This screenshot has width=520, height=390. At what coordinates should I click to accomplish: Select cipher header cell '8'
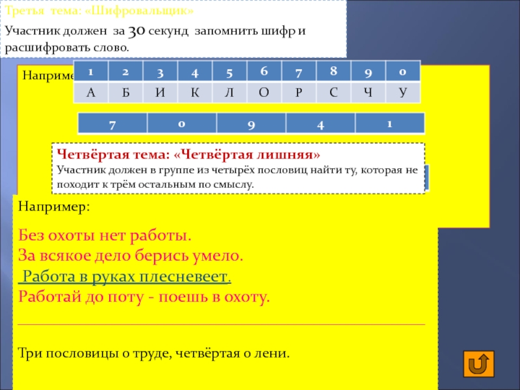point(333,71)
